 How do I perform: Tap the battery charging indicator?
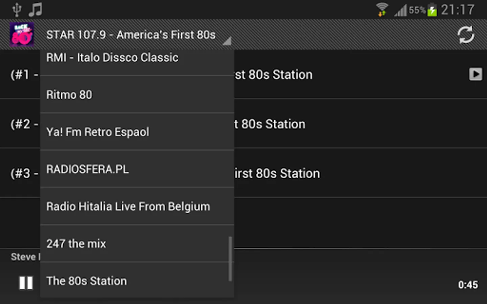[432, 9]
